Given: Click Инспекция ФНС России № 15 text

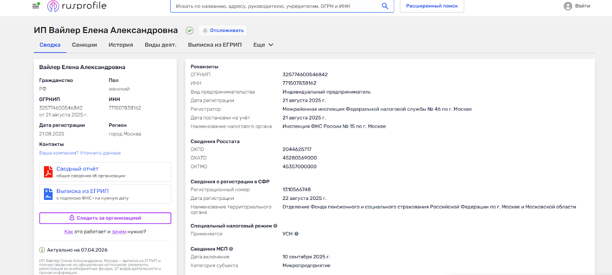Looking at the screenshot, I should click(x=334, y=126).
